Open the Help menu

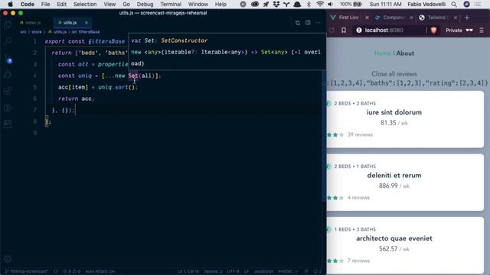pos(220,4)
